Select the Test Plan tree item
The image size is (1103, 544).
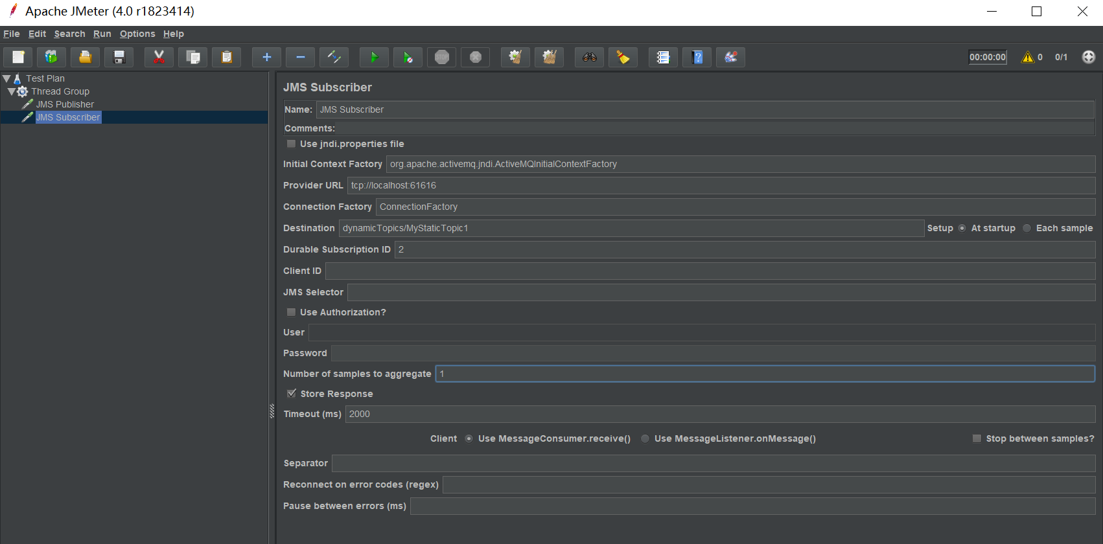(45, 78)
